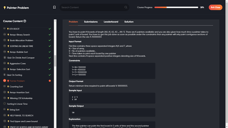Toggle eye icon on Arrays-Binary Search row
228x128 pixels.
coord(5,34)
